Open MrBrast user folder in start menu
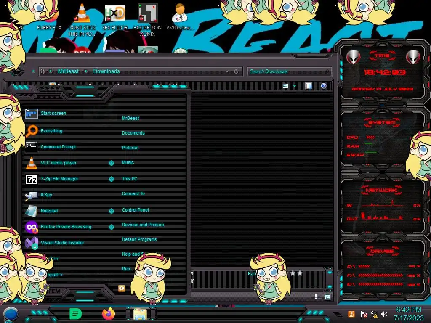The width and height of the screenshot is (431, 323). (x=130, y=118)
